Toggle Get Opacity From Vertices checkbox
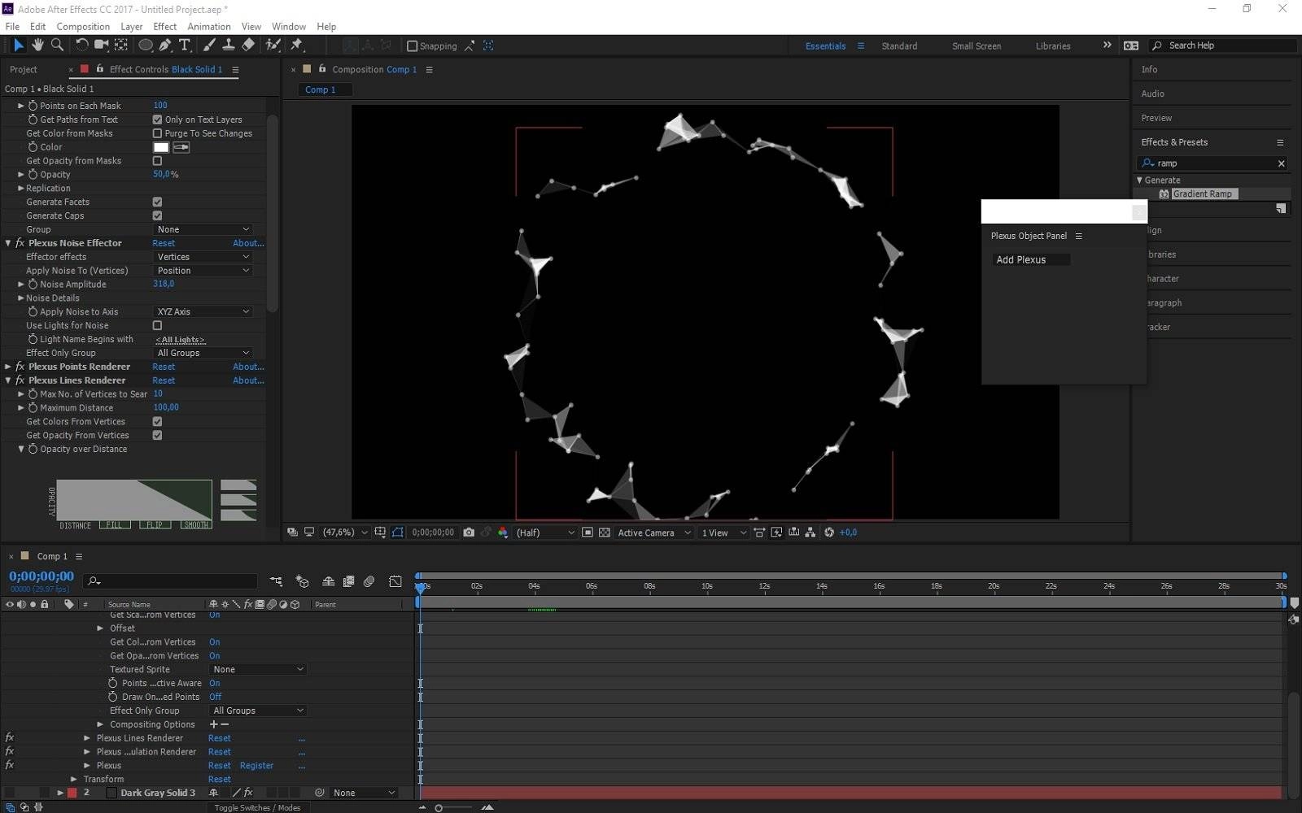 tap(158, 435)
